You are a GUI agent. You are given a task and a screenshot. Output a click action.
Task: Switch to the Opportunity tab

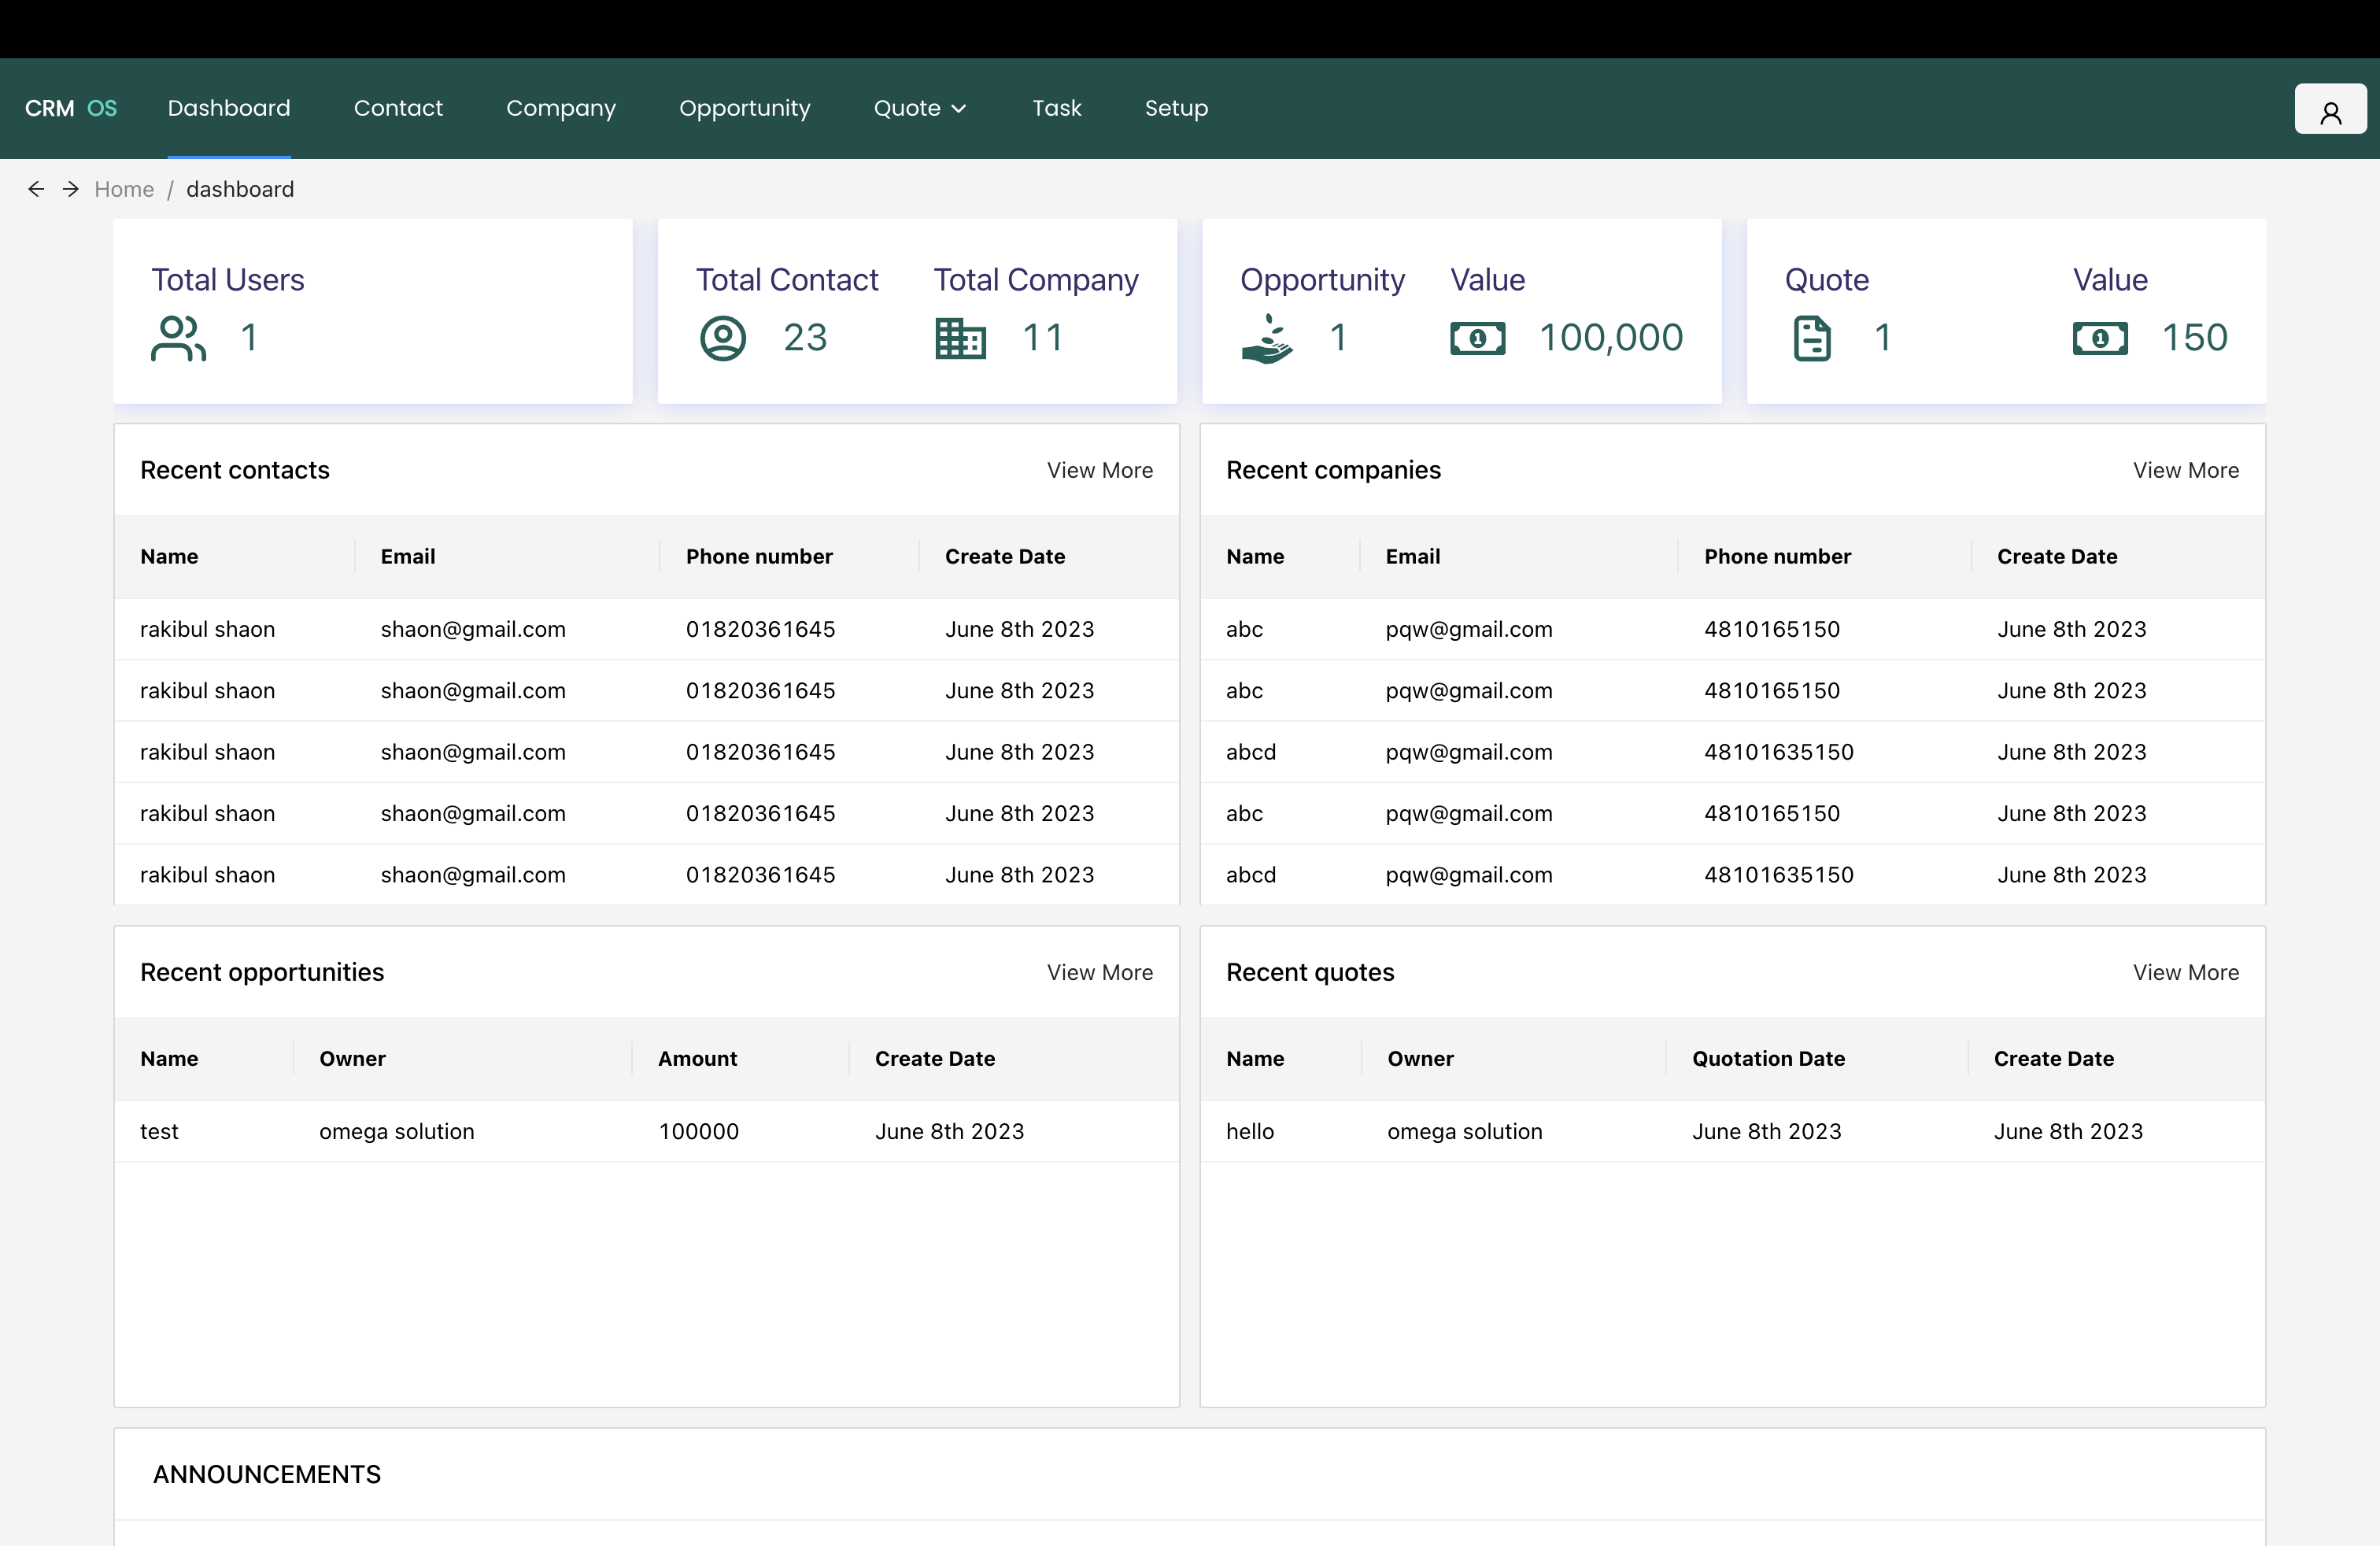[745, 108]
